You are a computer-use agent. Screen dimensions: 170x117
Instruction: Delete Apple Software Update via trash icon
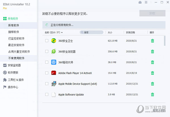pyautogui.click(x=152, y=95)
